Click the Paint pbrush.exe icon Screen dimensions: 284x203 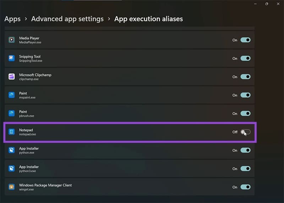(x=11, y=113)
